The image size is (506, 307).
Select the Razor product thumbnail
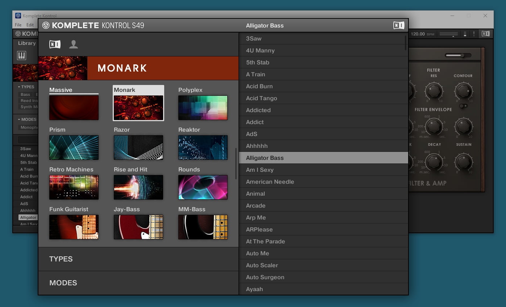click(138, 148)
